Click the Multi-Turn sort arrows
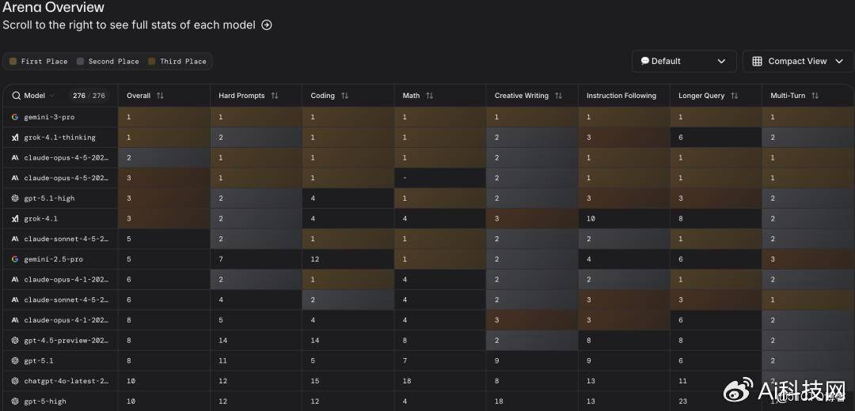Viewport: 855px width, 411px height. pyautogui.click(x=815, y=96)
